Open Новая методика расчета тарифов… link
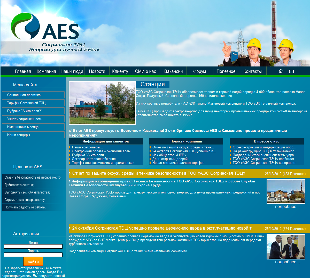Viewport: 310px width, 278px height. (x=180, y=163)
